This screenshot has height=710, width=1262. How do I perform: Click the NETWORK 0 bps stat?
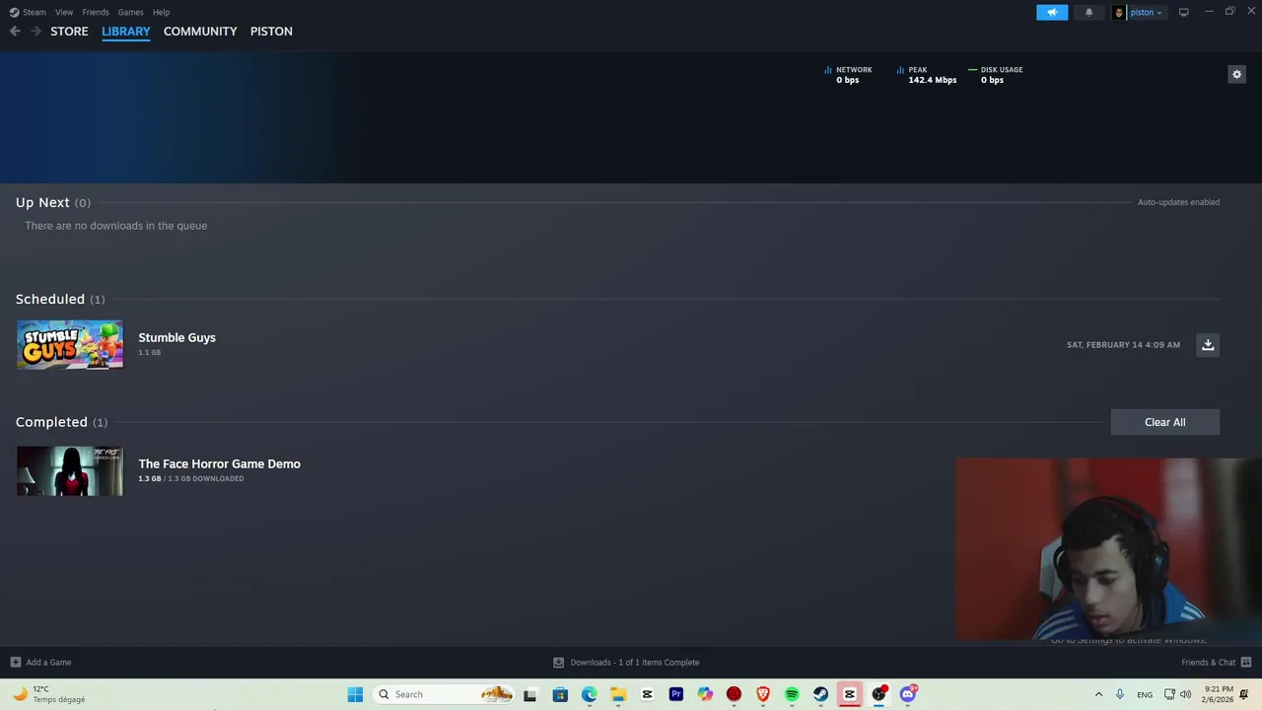point(848,75)
